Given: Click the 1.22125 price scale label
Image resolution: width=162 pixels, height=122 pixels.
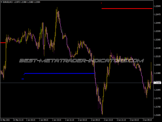Looking at the screenshot, I should pos(157,56).
